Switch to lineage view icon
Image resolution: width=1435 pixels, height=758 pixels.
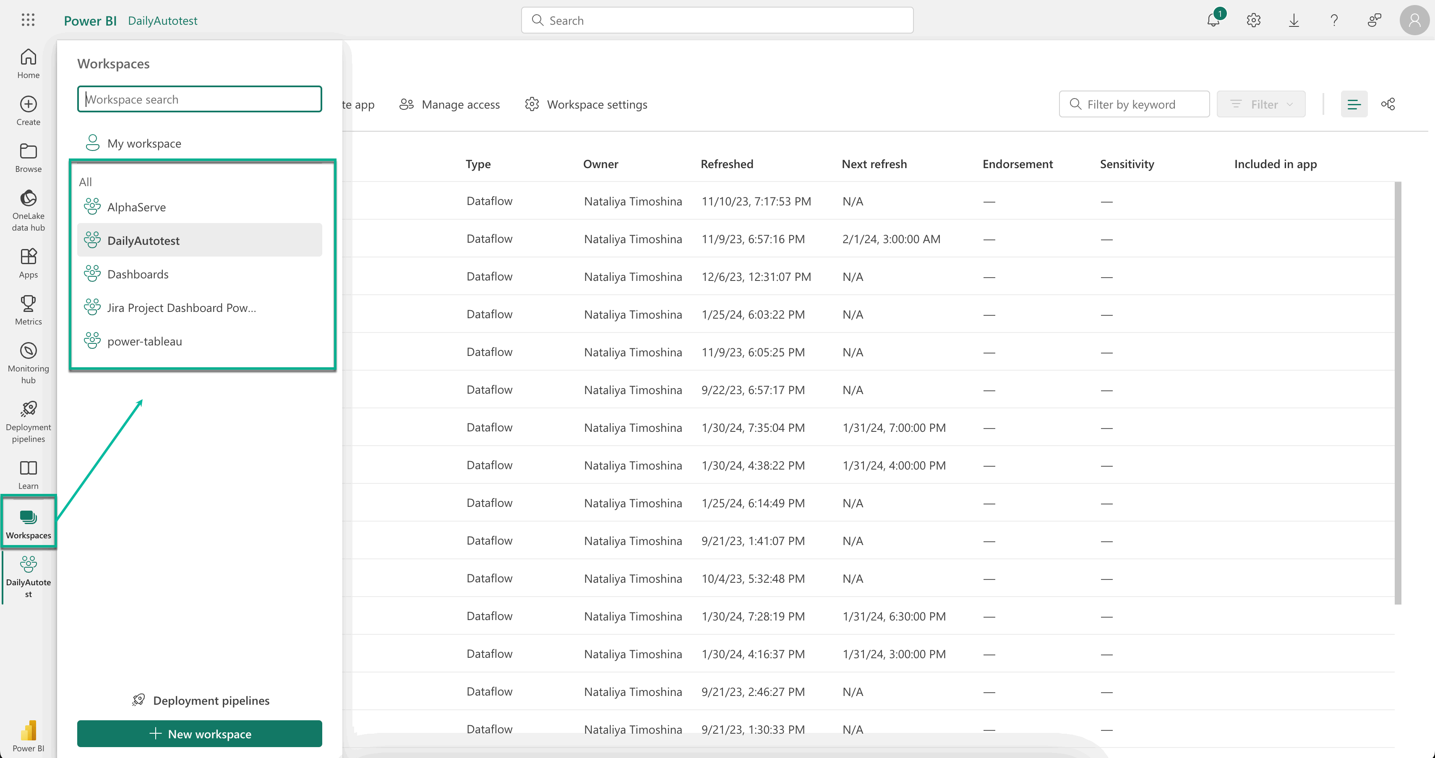click(x=1388, y=104)
